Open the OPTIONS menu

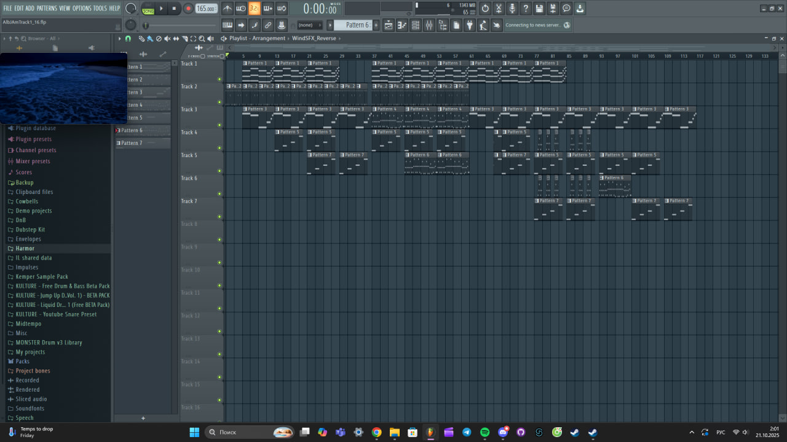tap(82, 8)
